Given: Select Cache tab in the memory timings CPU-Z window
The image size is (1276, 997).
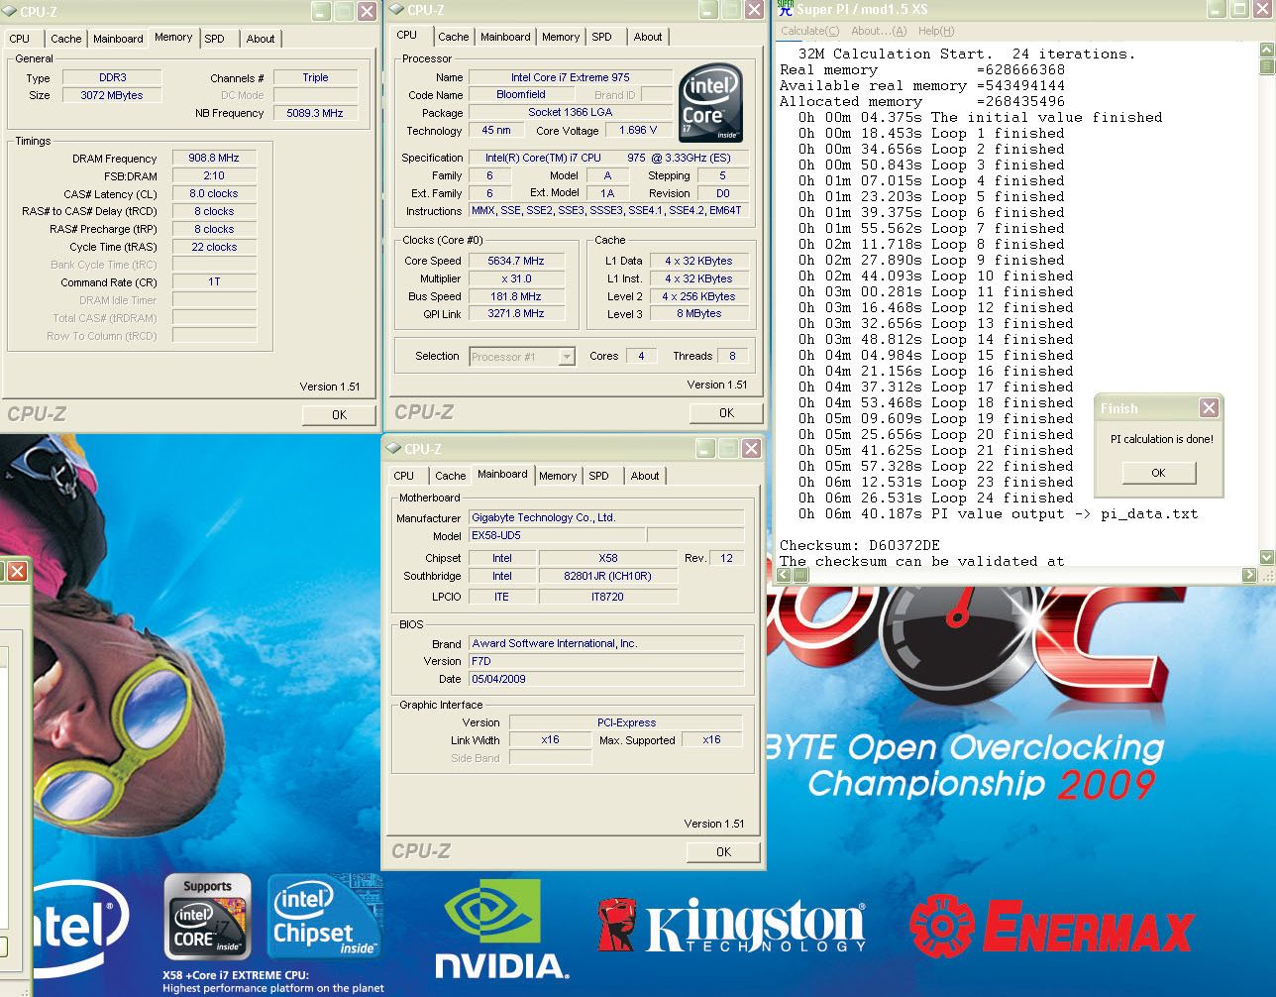Looking at the screenshot, I should [66, 39].
